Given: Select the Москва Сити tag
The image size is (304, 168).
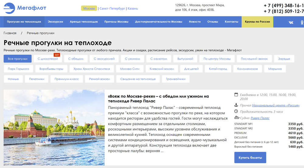Looking at the screenshot, I should click(x=130, y=69).
